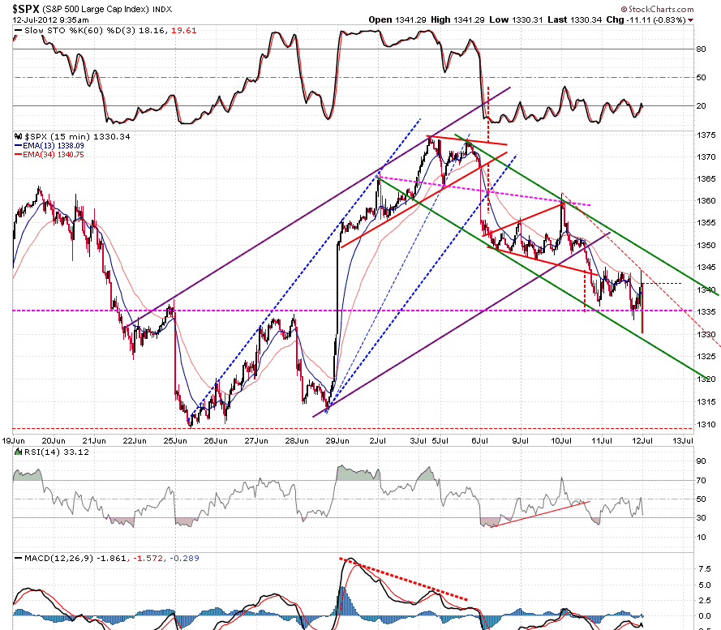Screen dimensions: 721x630
Task: Click the 13Jul date axis label
Action: (683, 441)
